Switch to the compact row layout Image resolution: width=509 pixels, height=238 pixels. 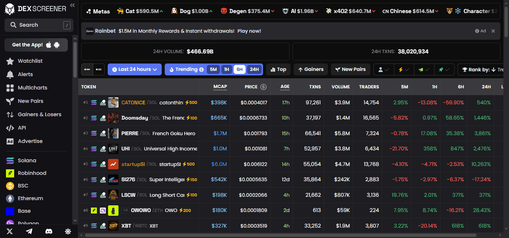pyautogui.click(x=87, y=69)
